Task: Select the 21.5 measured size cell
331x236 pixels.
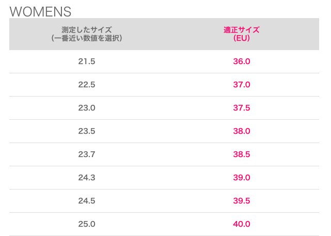Action: point(87,61)
